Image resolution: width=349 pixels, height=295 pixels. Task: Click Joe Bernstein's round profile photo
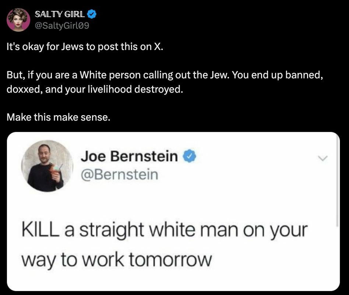[x=47, y=166]
